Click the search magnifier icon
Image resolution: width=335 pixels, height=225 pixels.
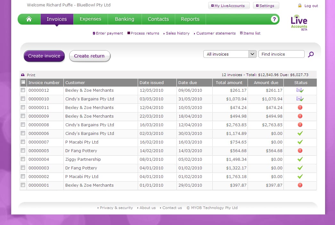click(311, 54)
